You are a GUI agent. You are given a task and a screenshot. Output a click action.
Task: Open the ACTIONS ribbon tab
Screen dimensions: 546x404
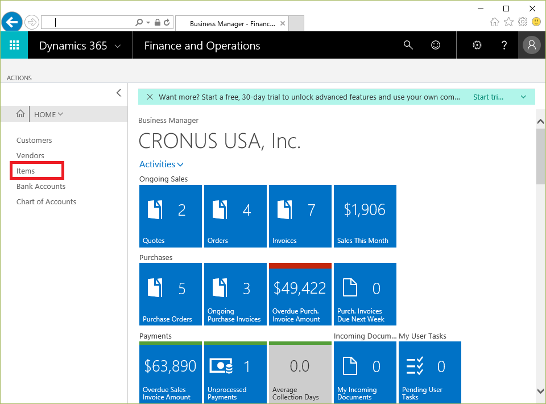tap(19, 77)
